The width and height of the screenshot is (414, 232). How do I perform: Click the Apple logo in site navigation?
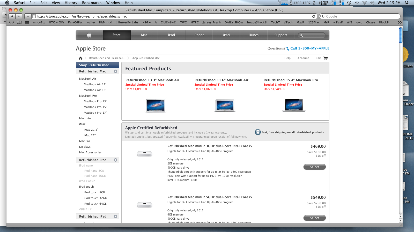89,35
